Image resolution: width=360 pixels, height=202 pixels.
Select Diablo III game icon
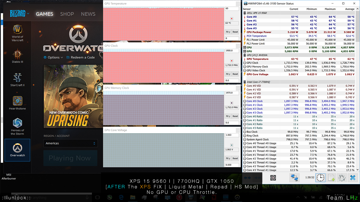[x=17, y=56]
